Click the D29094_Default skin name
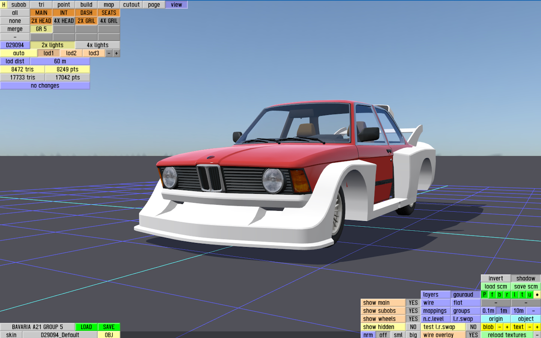The width and height of the screenshot is (541, 338). 60,335
